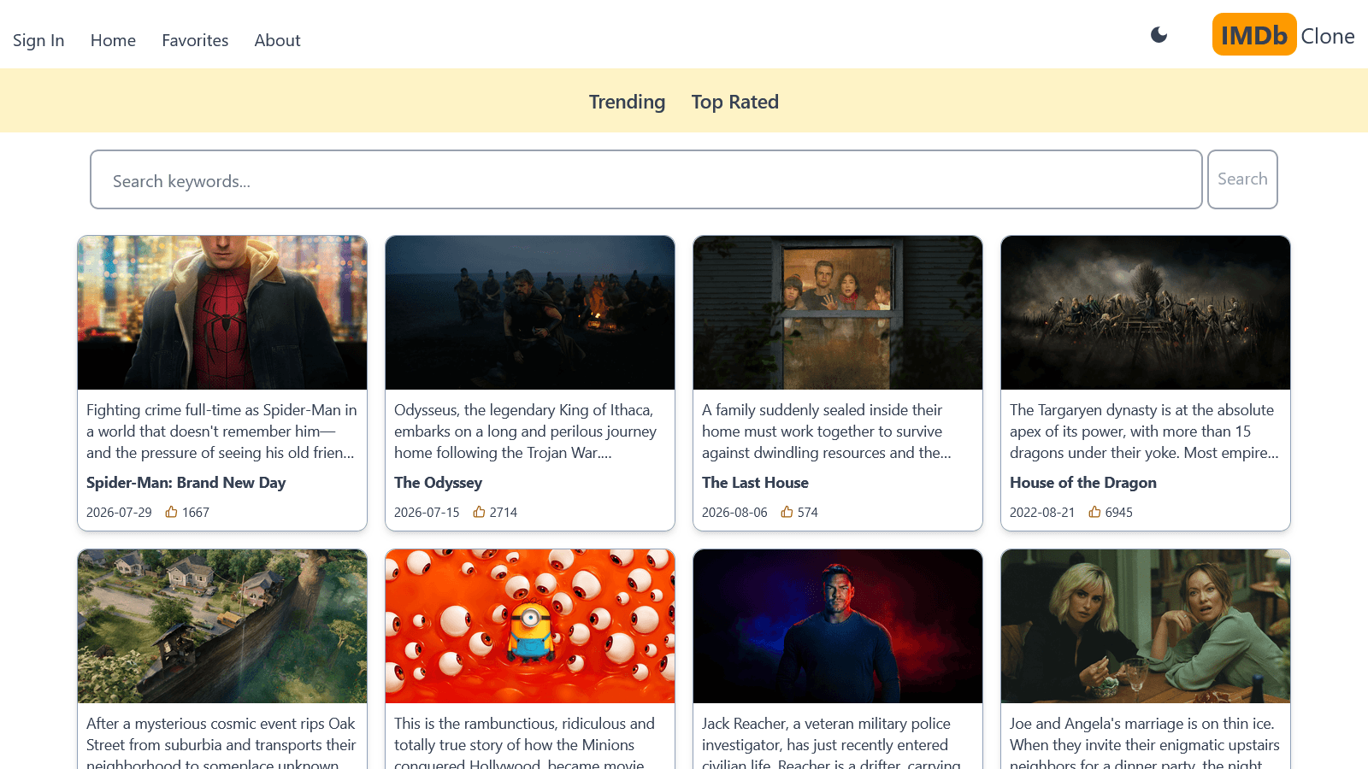Click the thumbs-up icon on The Odyssey card
Image resolution: width=1368 pixels, height=769 pixels.
(x=479, y=512)
